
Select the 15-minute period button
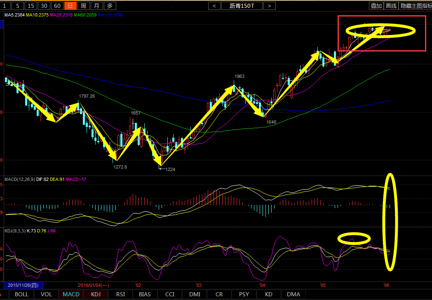click(31, 6)
